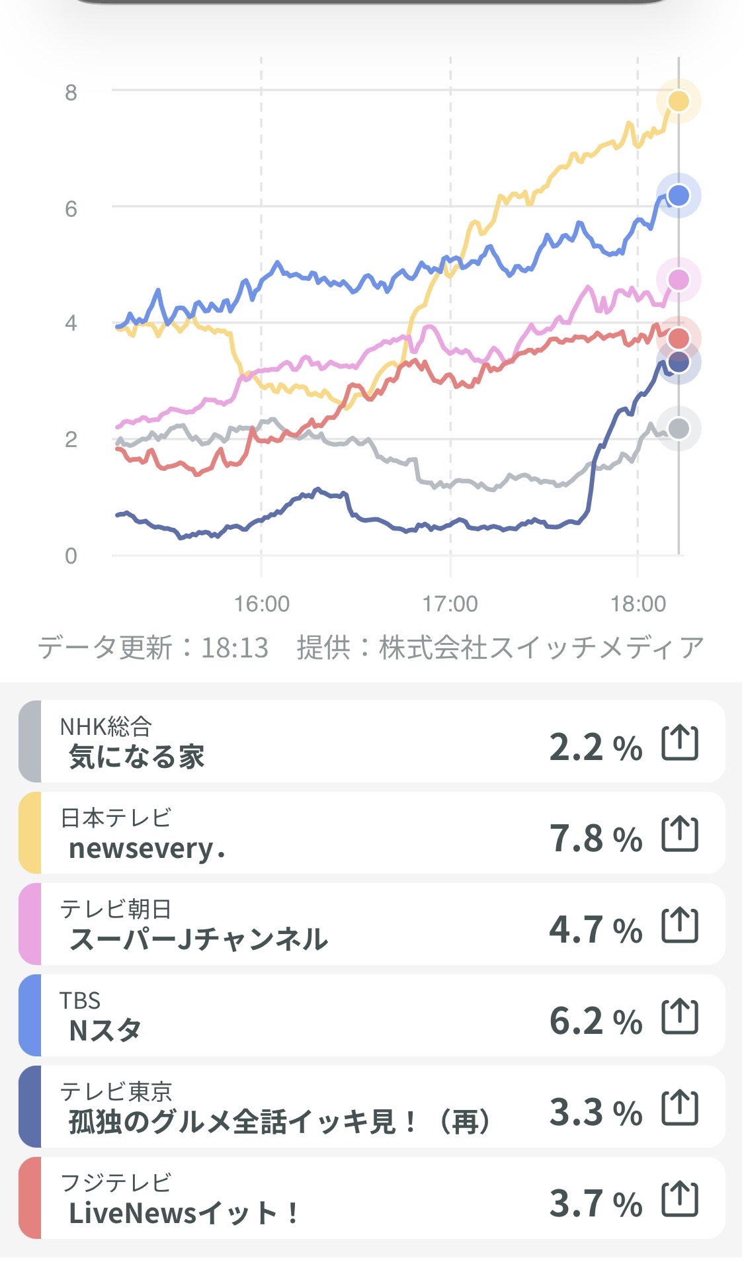Click the yellow 日本テレビ color bar
This screenshot has height=1272, width=744.
(30, 833)
